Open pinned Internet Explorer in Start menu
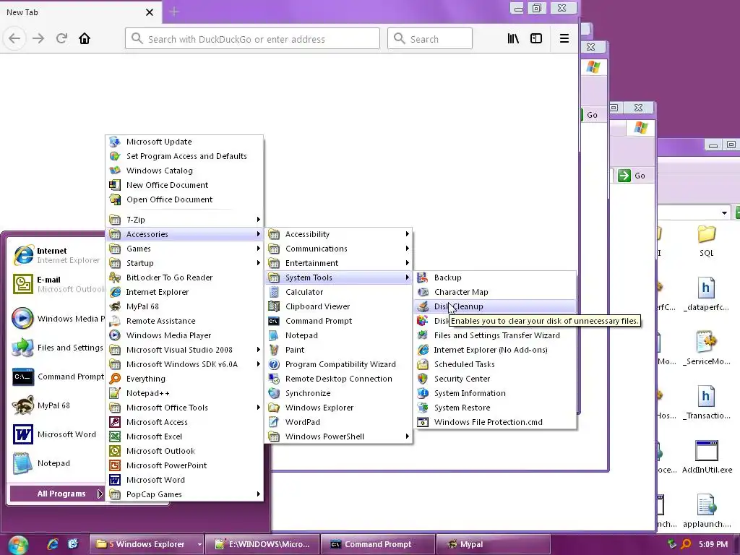This screenshot has height=555, width=740. [x=56, y=255]
